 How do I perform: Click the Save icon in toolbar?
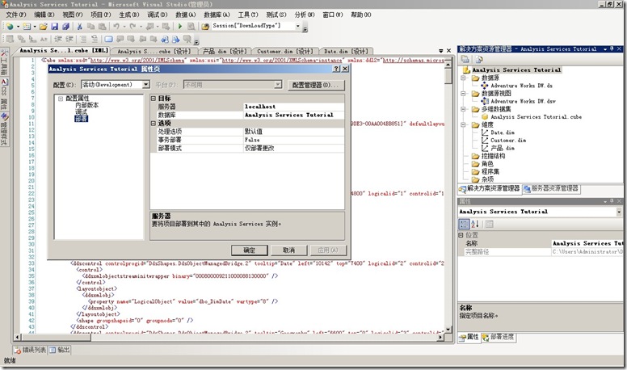point(55,27)
